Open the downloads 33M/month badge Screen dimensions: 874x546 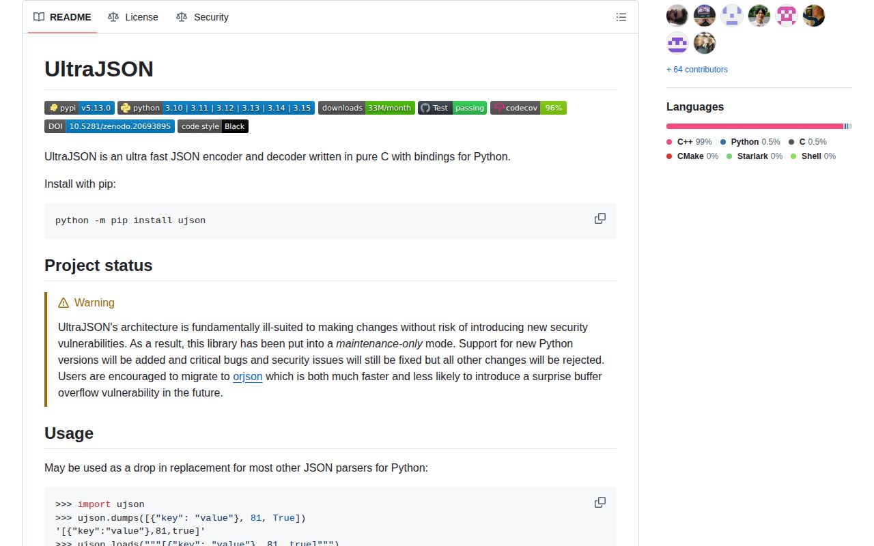(367, 108)
